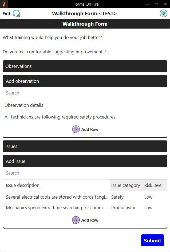Collapse the Observations section header

click(x=85, y=66)
